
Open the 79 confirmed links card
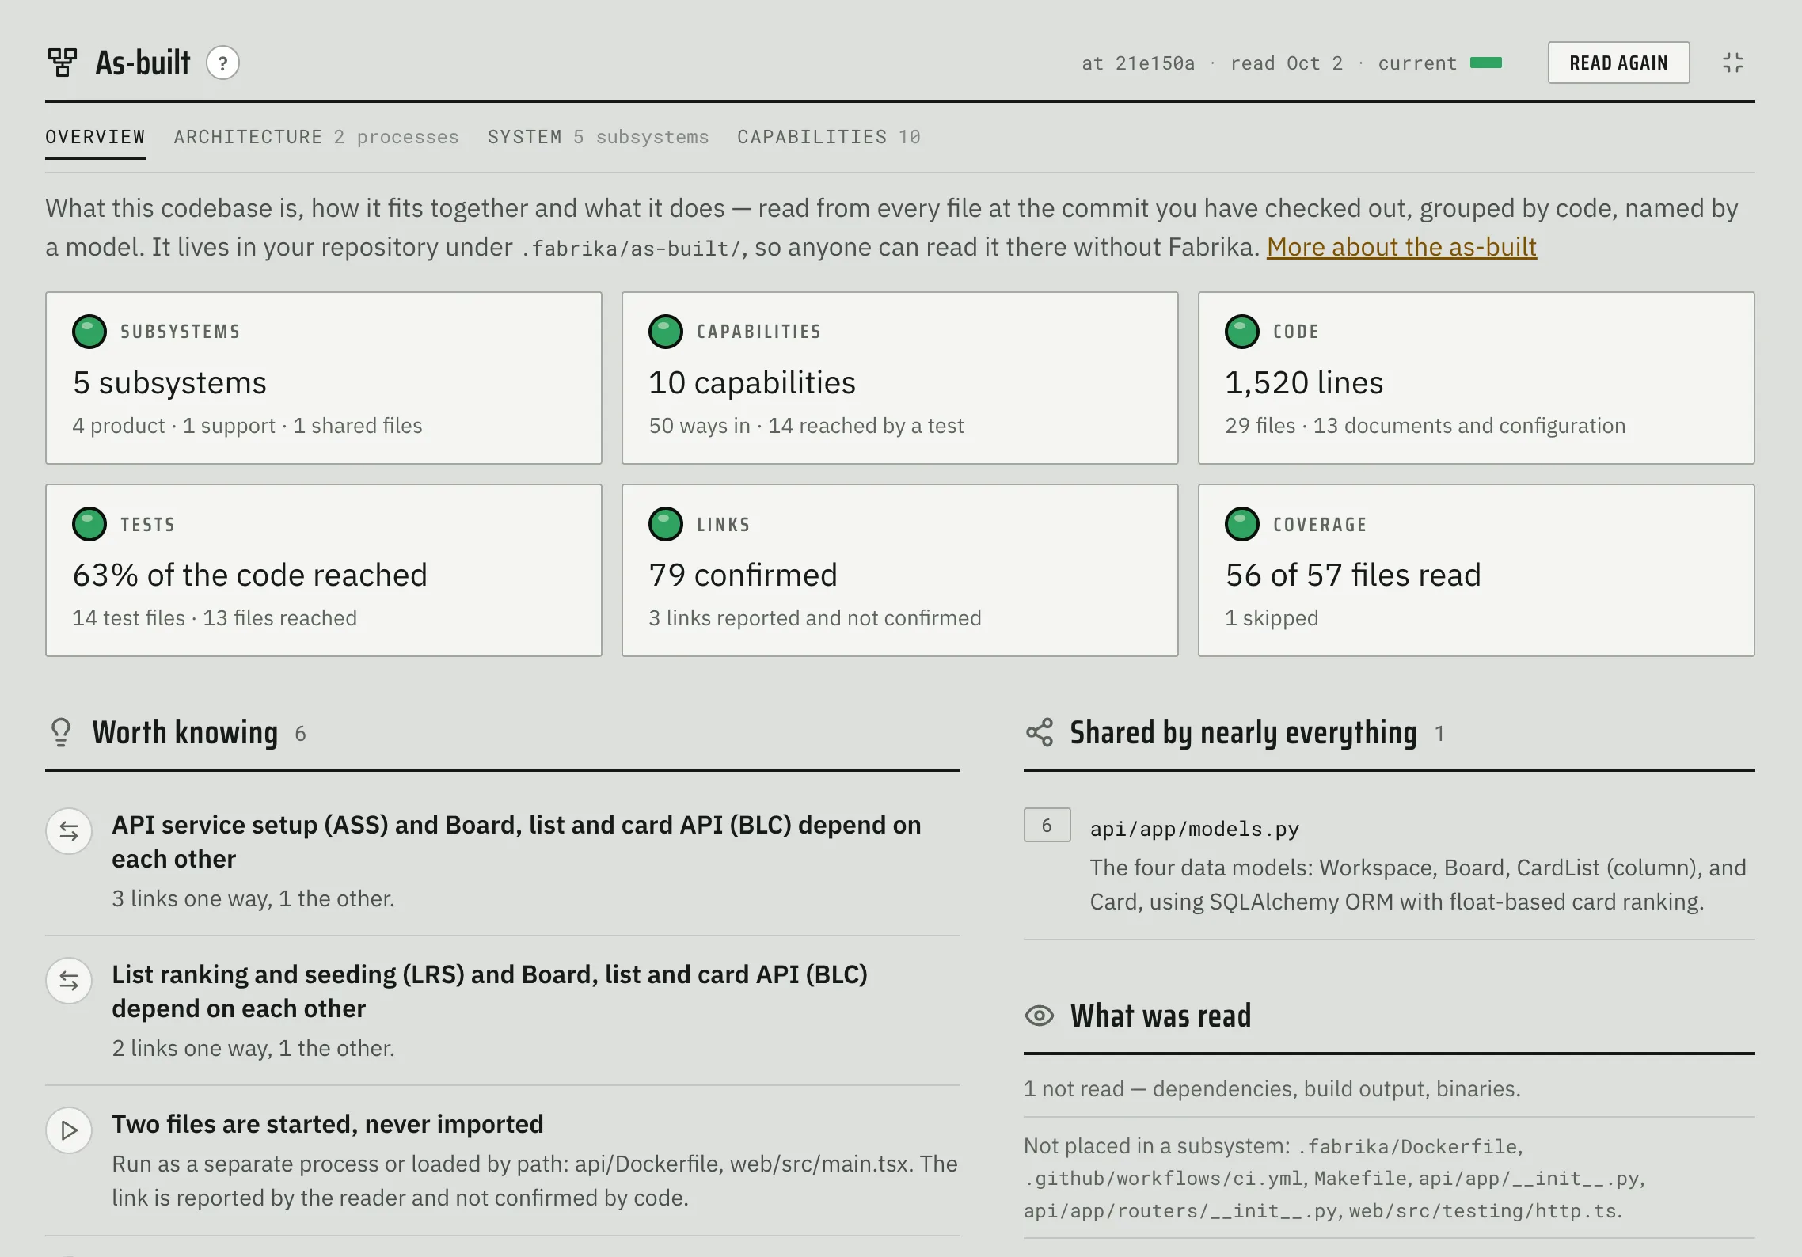click(899, 570)
